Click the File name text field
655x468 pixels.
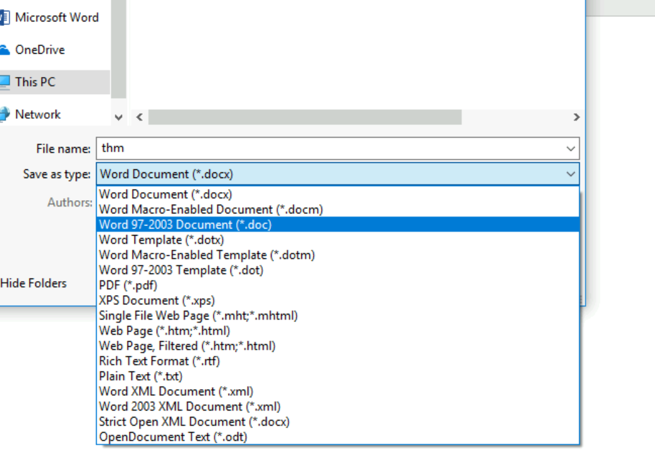pyautogui.click(x=328, y=149)
